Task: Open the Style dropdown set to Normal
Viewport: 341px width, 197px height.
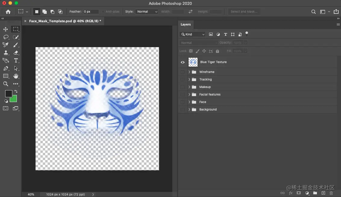Action: [x=147, y=12]
